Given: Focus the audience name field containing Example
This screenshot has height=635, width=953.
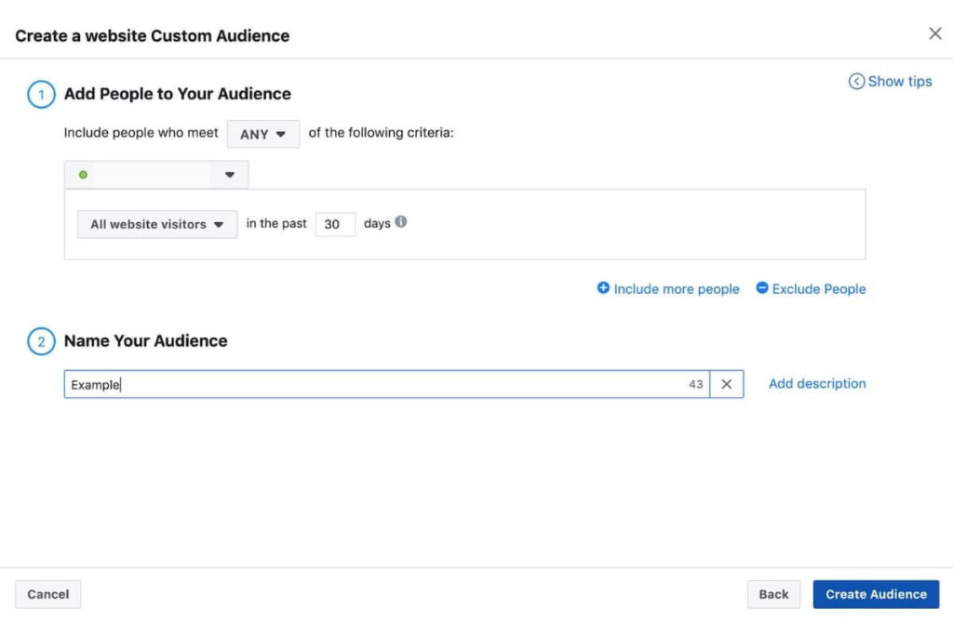Looking at the screenshot, I should tap(372, 384).
